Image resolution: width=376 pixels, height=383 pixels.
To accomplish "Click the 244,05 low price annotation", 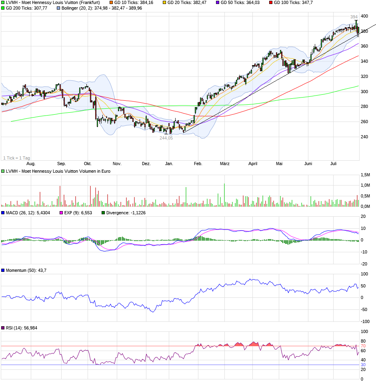I will tap(166, 138).
